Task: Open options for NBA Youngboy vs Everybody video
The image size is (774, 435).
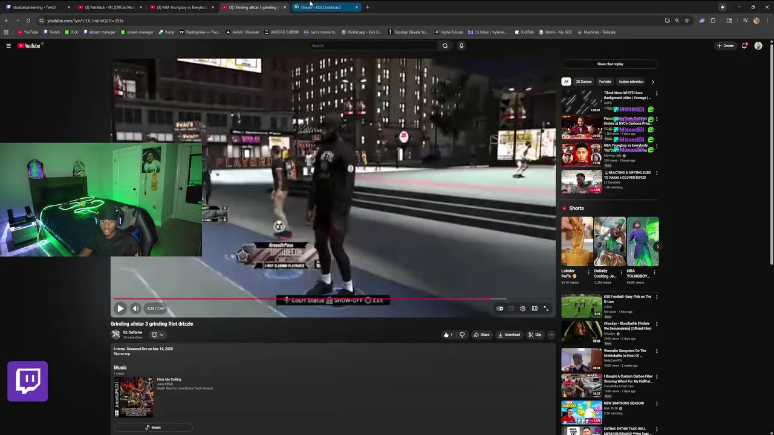Action: click(x=657, y=146)
